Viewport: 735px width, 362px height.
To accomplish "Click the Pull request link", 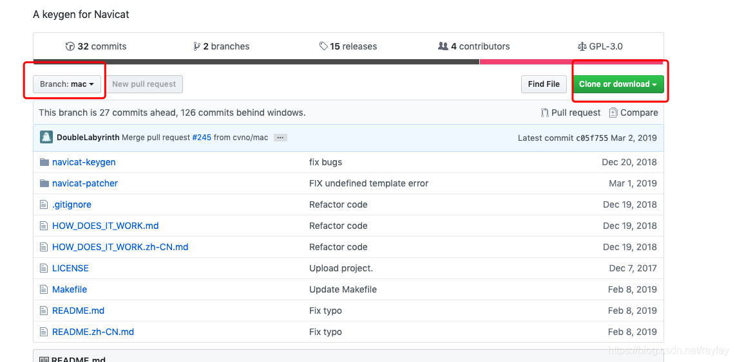I will [x=571, y=113].
